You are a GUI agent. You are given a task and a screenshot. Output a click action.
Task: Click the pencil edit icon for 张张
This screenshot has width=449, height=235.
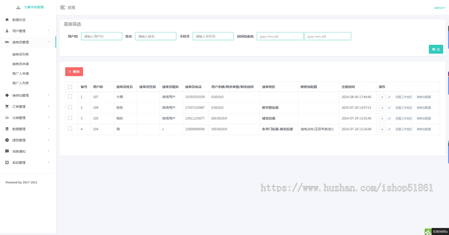[389, 108]
